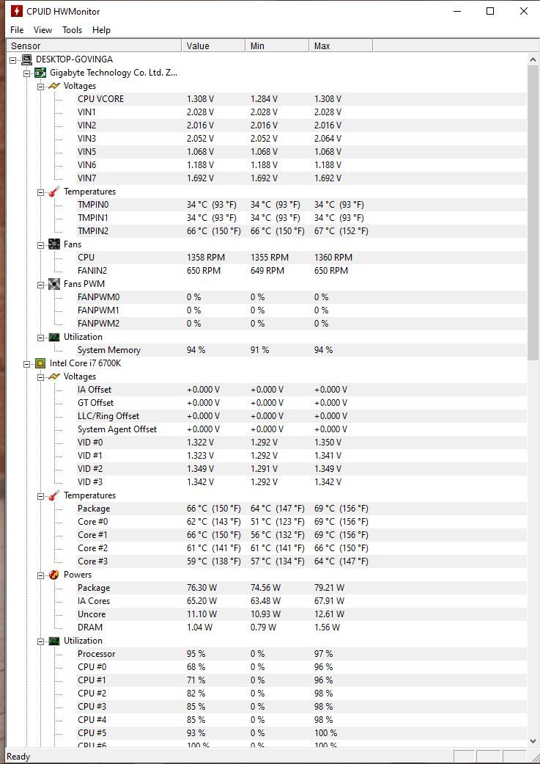Open the Tools menu

pos(72,30)
